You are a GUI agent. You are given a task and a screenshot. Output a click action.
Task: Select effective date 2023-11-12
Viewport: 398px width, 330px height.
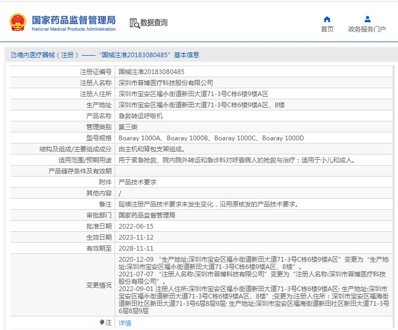(136, 237)
